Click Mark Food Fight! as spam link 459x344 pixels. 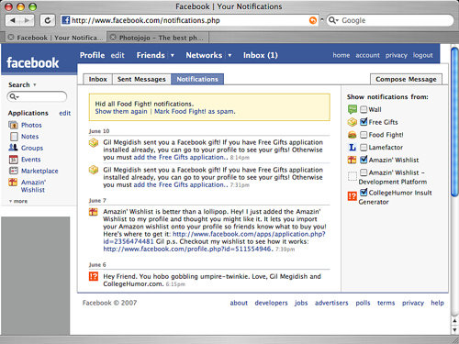(195, 111)
